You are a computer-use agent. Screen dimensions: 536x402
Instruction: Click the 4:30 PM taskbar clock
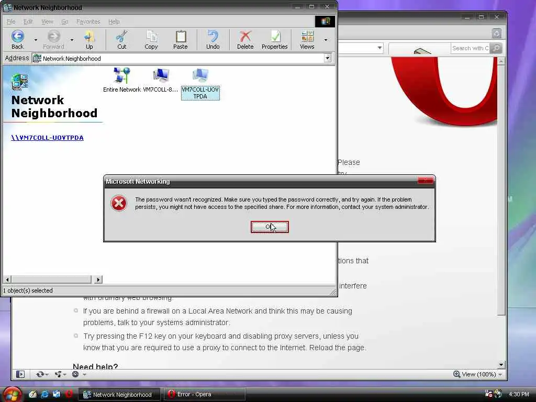(x=519, y=394)
